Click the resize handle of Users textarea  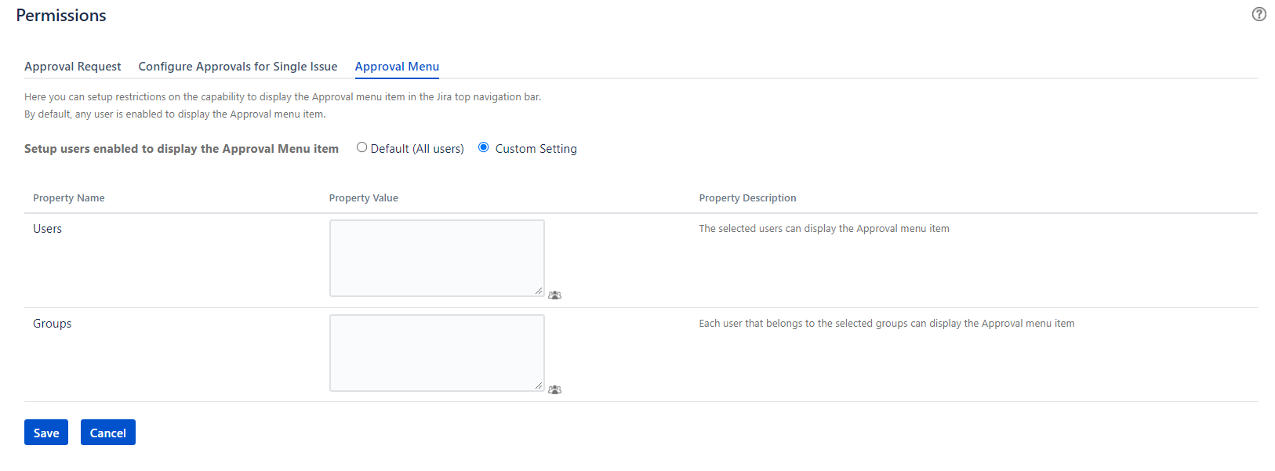pyautogui.click(x=539, y=291)
